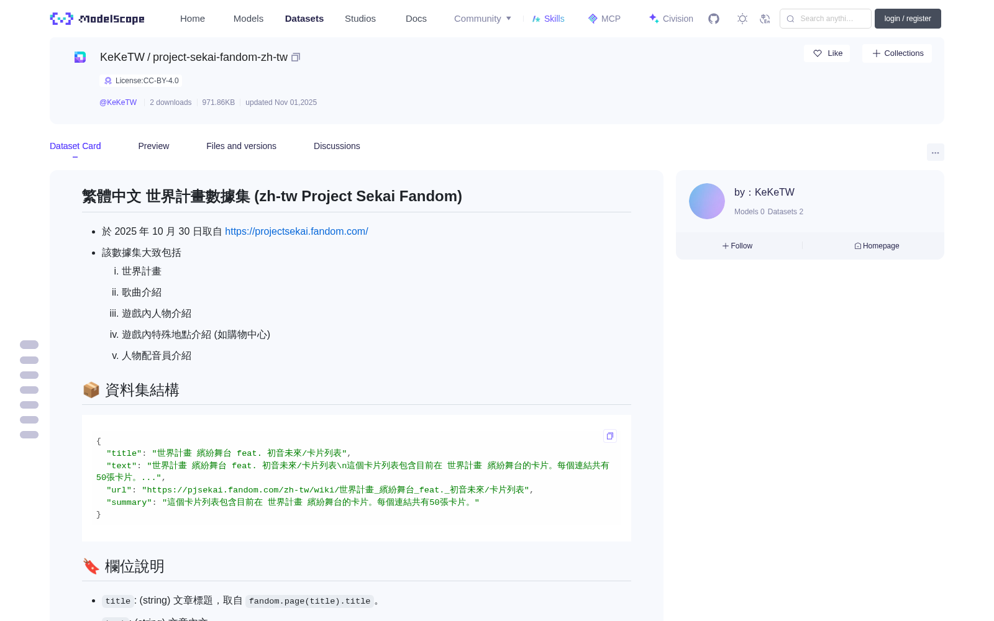Viewport: 994px width, 621px height.
Task: Click the KeKeTW author avatar
Action: (707, 201)
